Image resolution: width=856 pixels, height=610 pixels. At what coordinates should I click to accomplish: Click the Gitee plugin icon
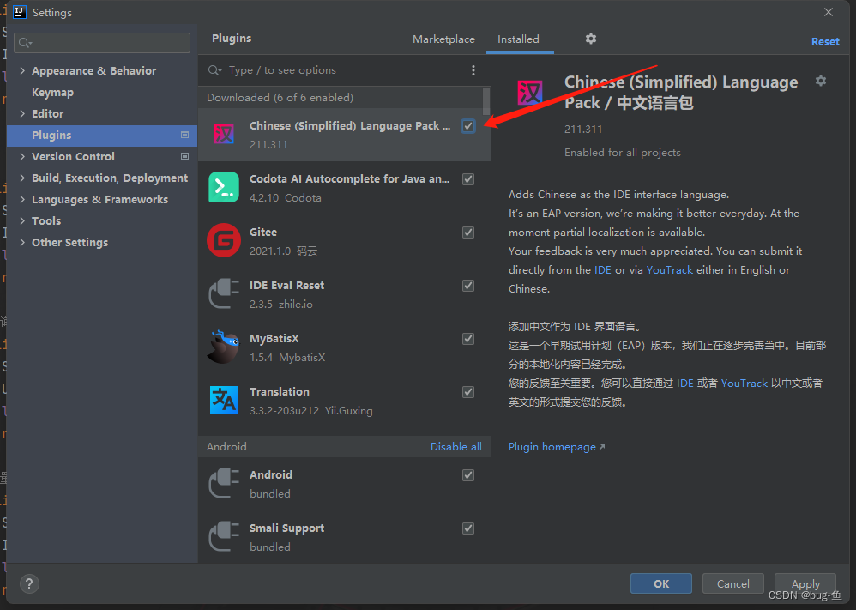click(x=224, y=240)
